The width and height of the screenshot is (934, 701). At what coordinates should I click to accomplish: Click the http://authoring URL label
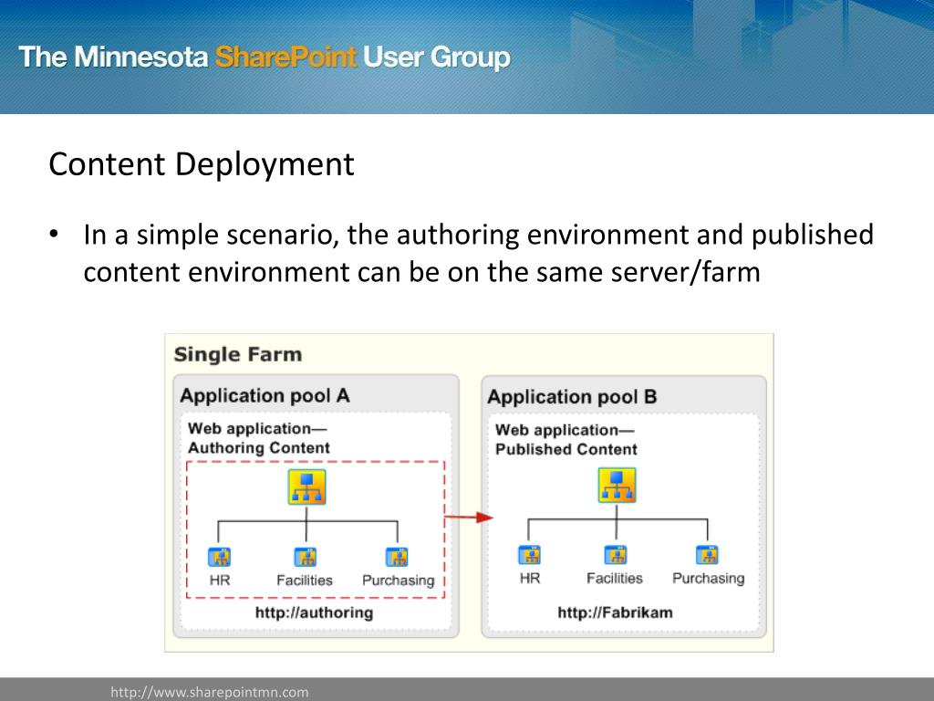(314, 612)
